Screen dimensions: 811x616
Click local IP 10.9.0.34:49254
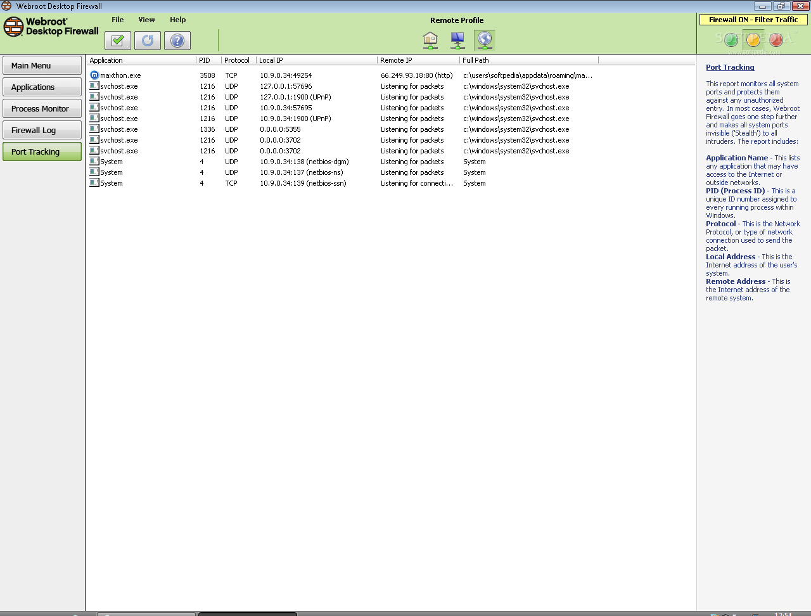(x=286, y=75)
